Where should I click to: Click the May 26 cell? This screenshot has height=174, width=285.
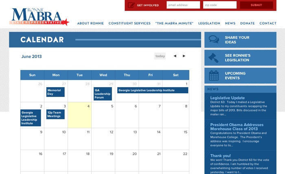pyautogui.click(x=32, y=91)
